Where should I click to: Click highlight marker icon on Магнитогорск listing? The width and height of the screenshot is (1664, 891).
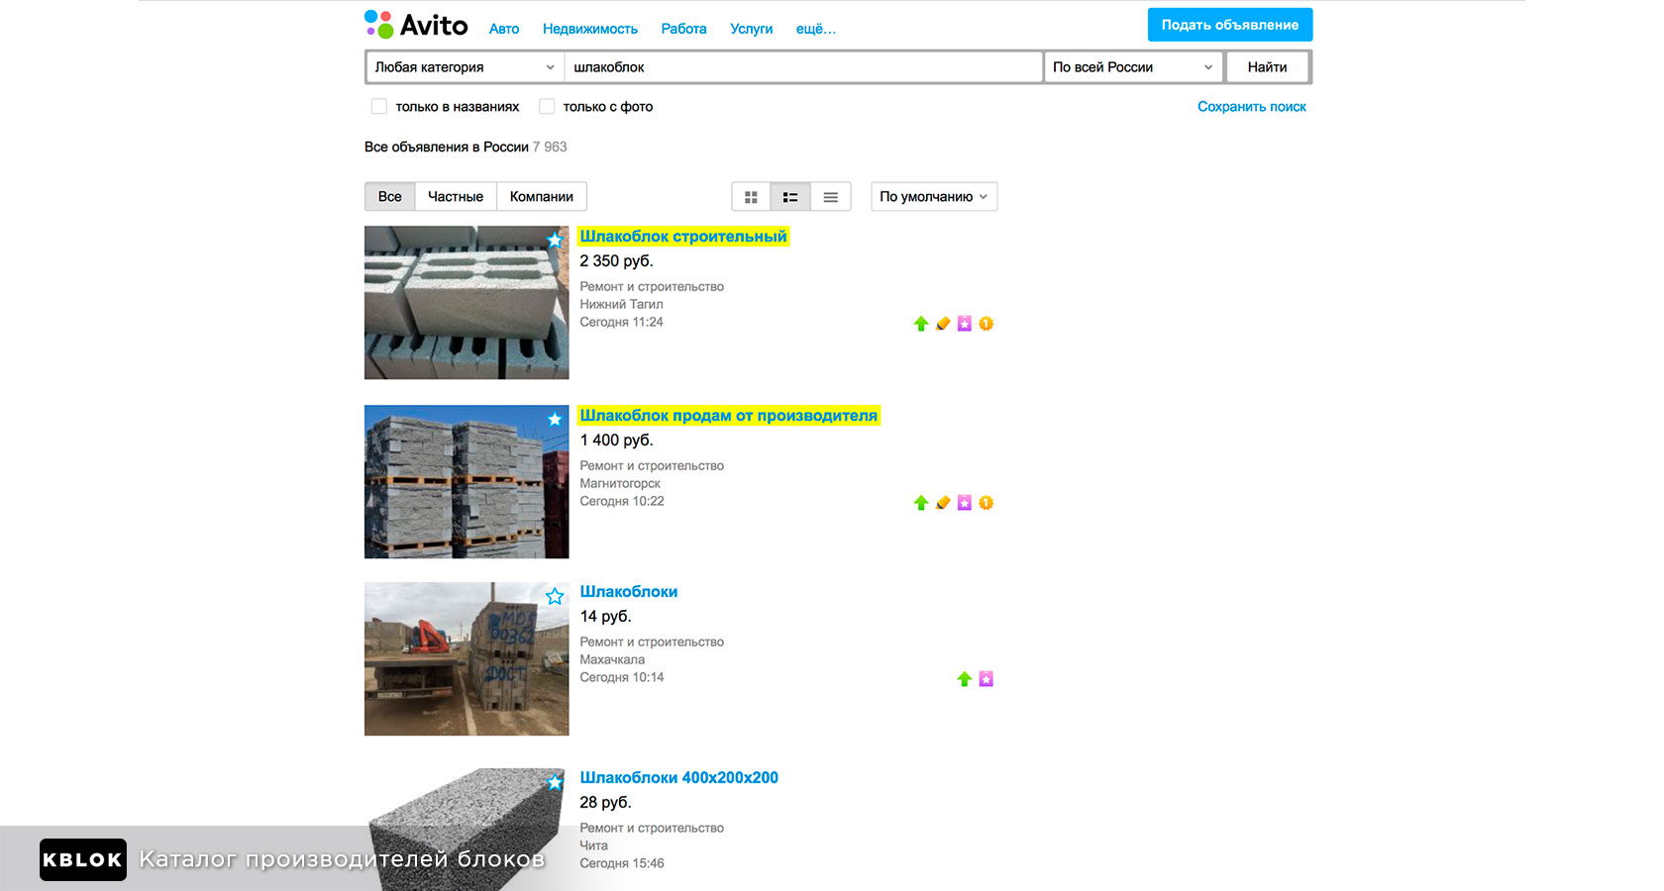coord(943,503)
